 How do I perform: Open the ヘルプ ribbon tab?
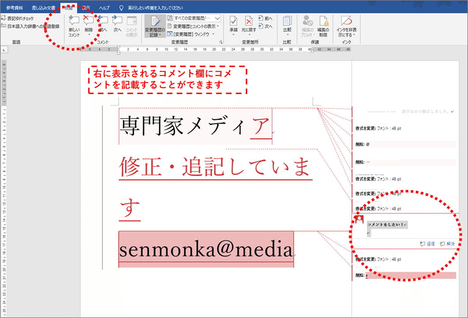click(104, 8)
